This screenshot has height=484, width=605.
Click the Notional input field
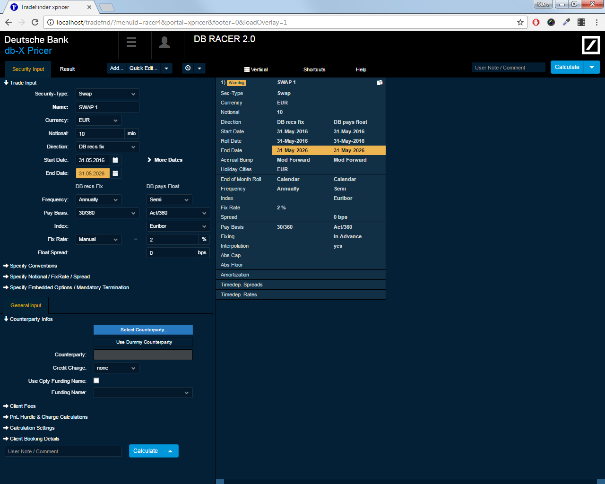[100, 134]
